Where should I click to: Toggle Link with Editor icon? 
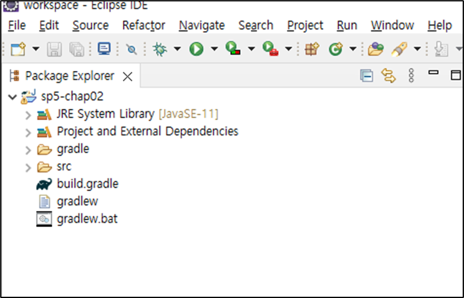tap(389, 76)
